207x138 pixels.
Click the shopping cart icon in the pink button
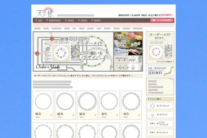pos(154,20)
